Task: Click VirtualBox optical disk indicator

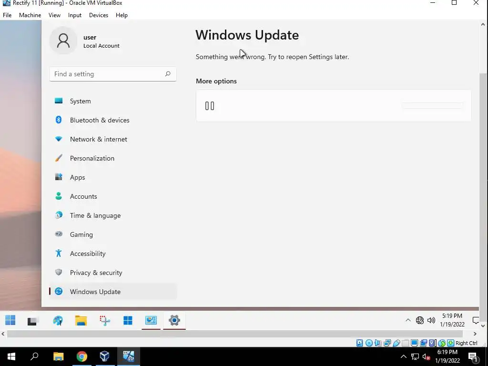Action: (369, 343)
